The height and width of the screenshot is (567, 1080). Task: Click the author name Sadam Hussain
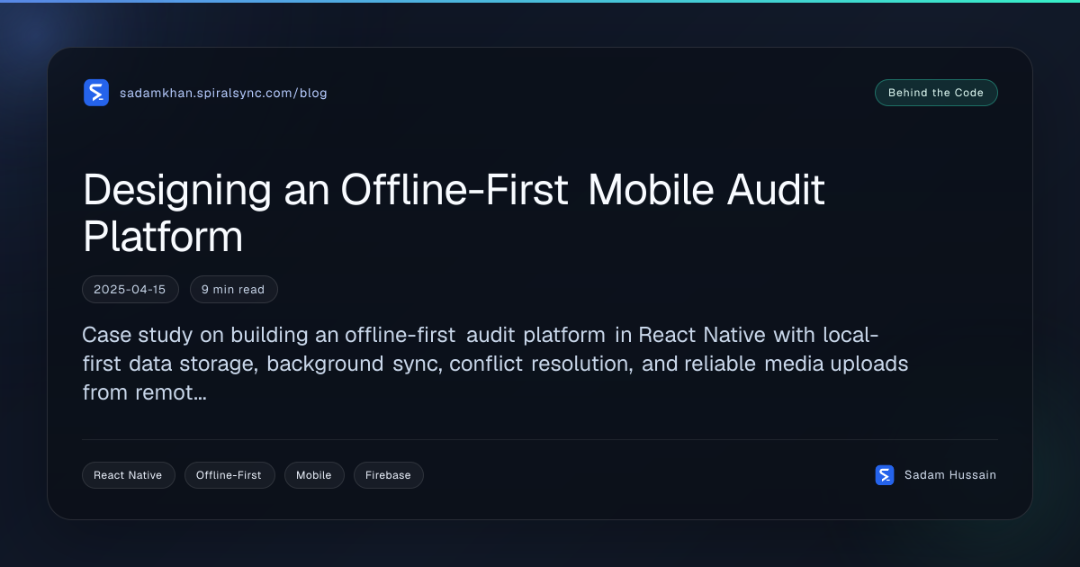[x=950, y=475]
